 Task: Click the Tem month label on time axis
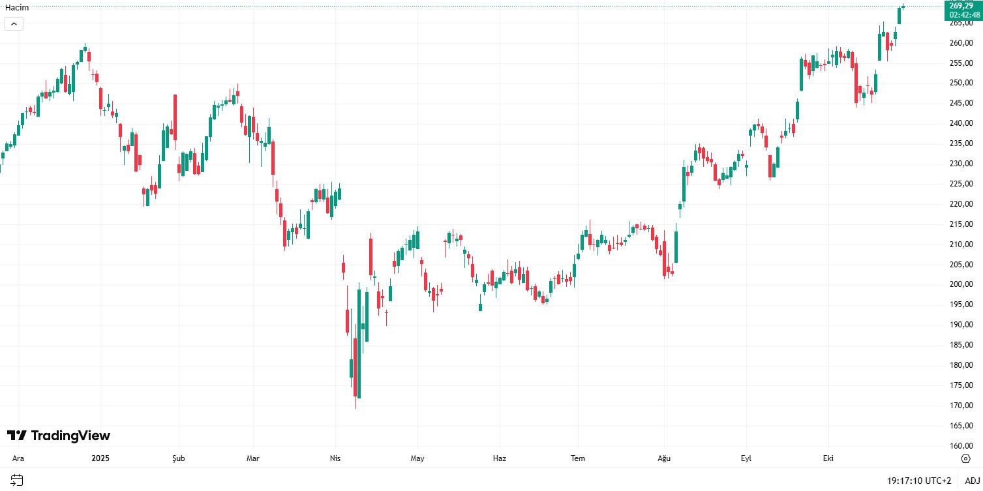point(578,458)
